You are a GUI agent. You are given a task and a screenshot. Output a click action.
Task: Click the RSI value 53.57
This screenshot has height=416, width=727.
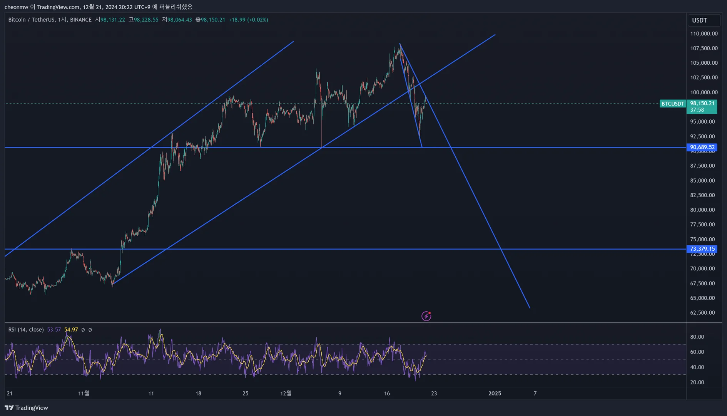pos(54,330)
